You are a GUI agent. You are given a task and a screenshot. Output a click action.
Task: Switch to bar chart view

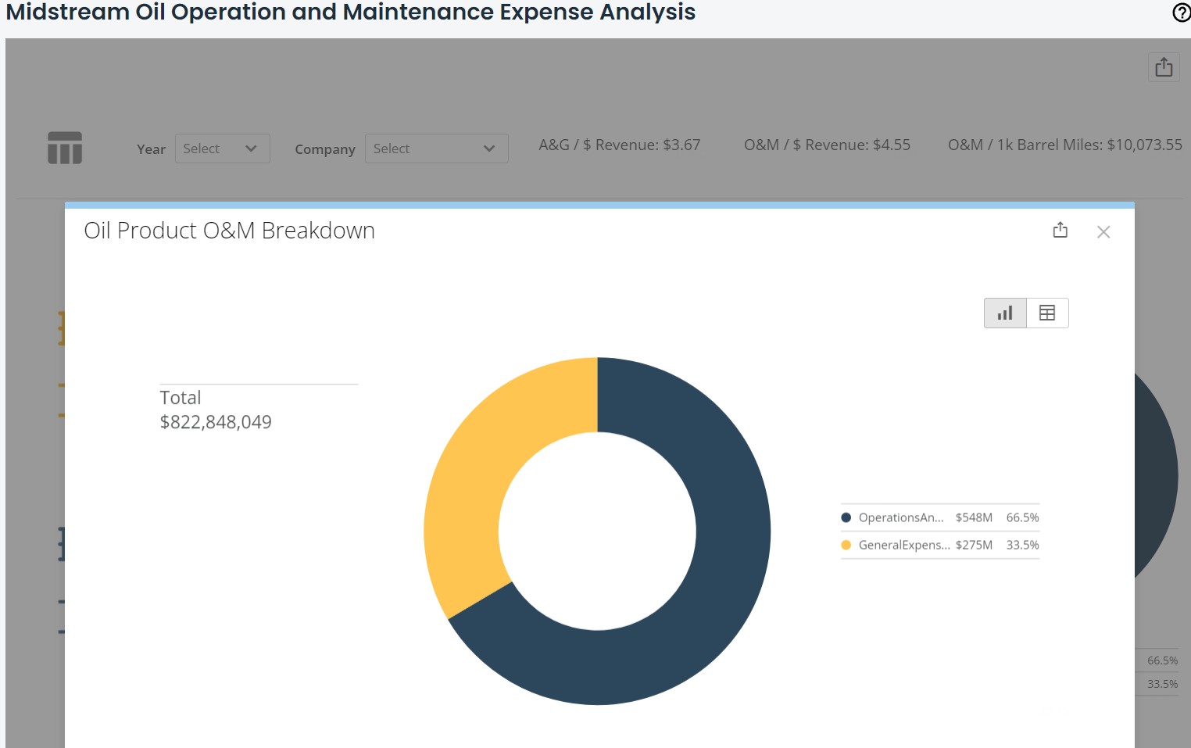1005,313
